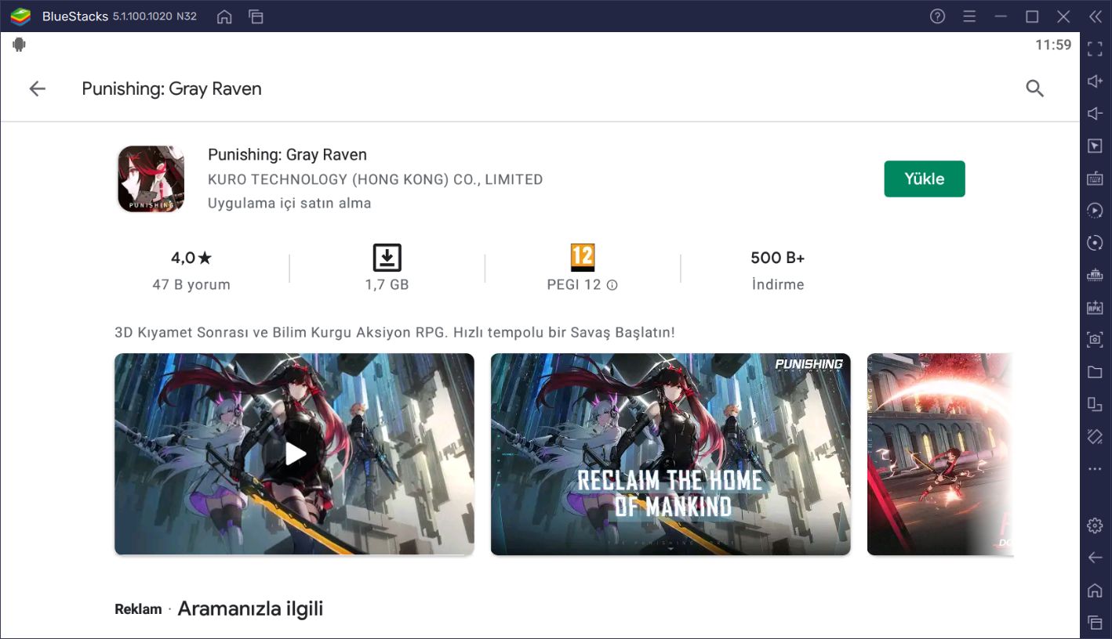The image size is (1112, 639).
Task: Open BlueStacks home tab icon
Action: click(224, 16)
